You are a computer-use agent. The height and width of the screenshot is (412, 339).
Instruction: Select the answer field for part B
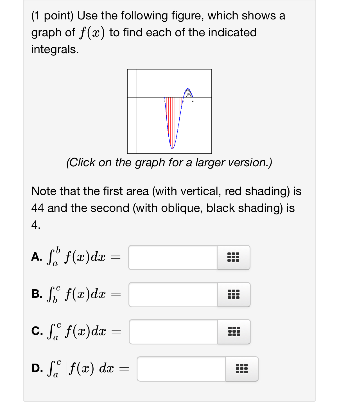tap(173, 295)
